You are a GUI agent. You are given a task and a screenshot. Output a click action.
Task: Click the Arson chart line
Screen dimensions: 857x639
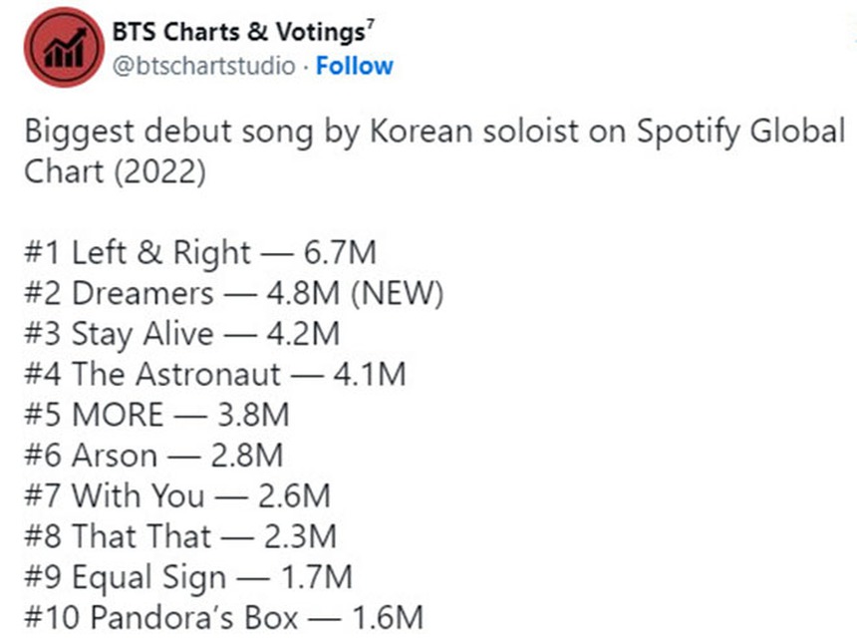(151, 456)
